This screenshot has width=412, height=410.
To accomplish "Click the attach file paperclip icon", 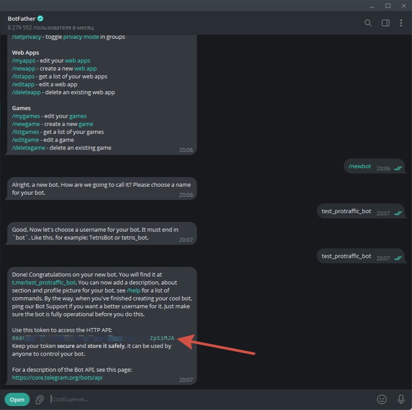I will tap(39, 399).
